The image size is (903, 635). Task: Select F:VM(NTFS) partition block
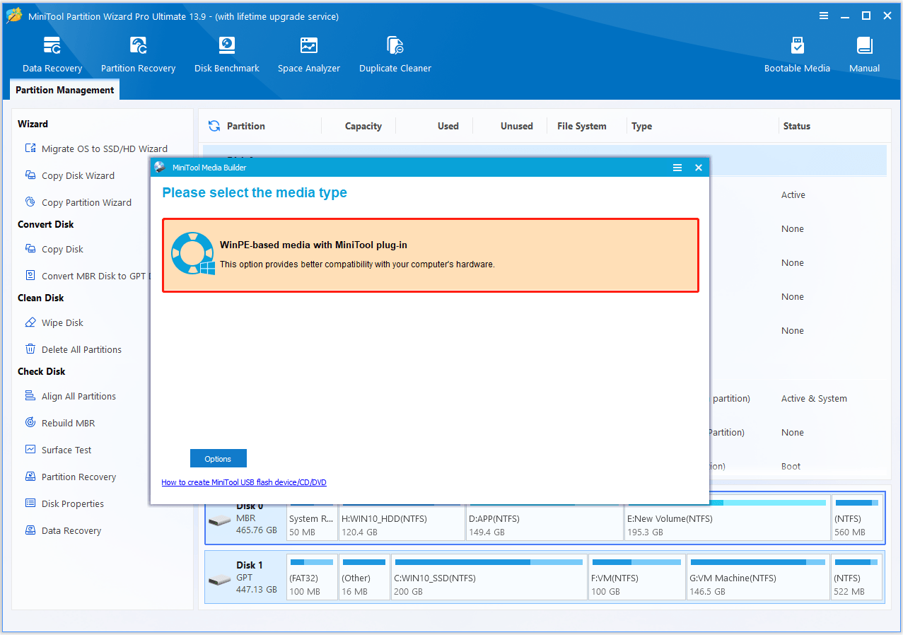click(636, 578)
